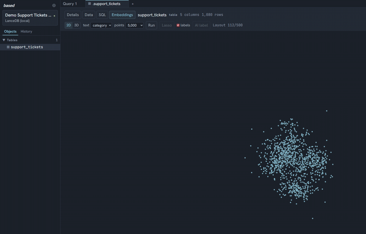Add a new tab with plus icon

133,4
